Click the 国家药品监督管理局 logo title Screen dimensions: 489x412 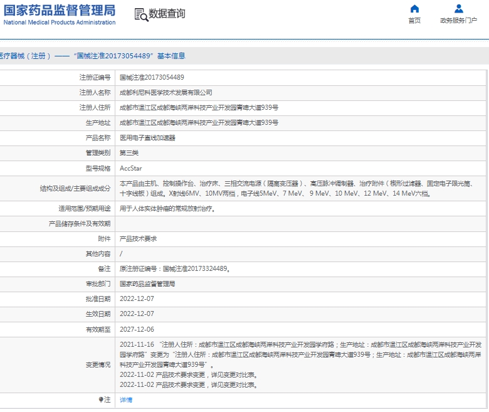coord(60,10)
